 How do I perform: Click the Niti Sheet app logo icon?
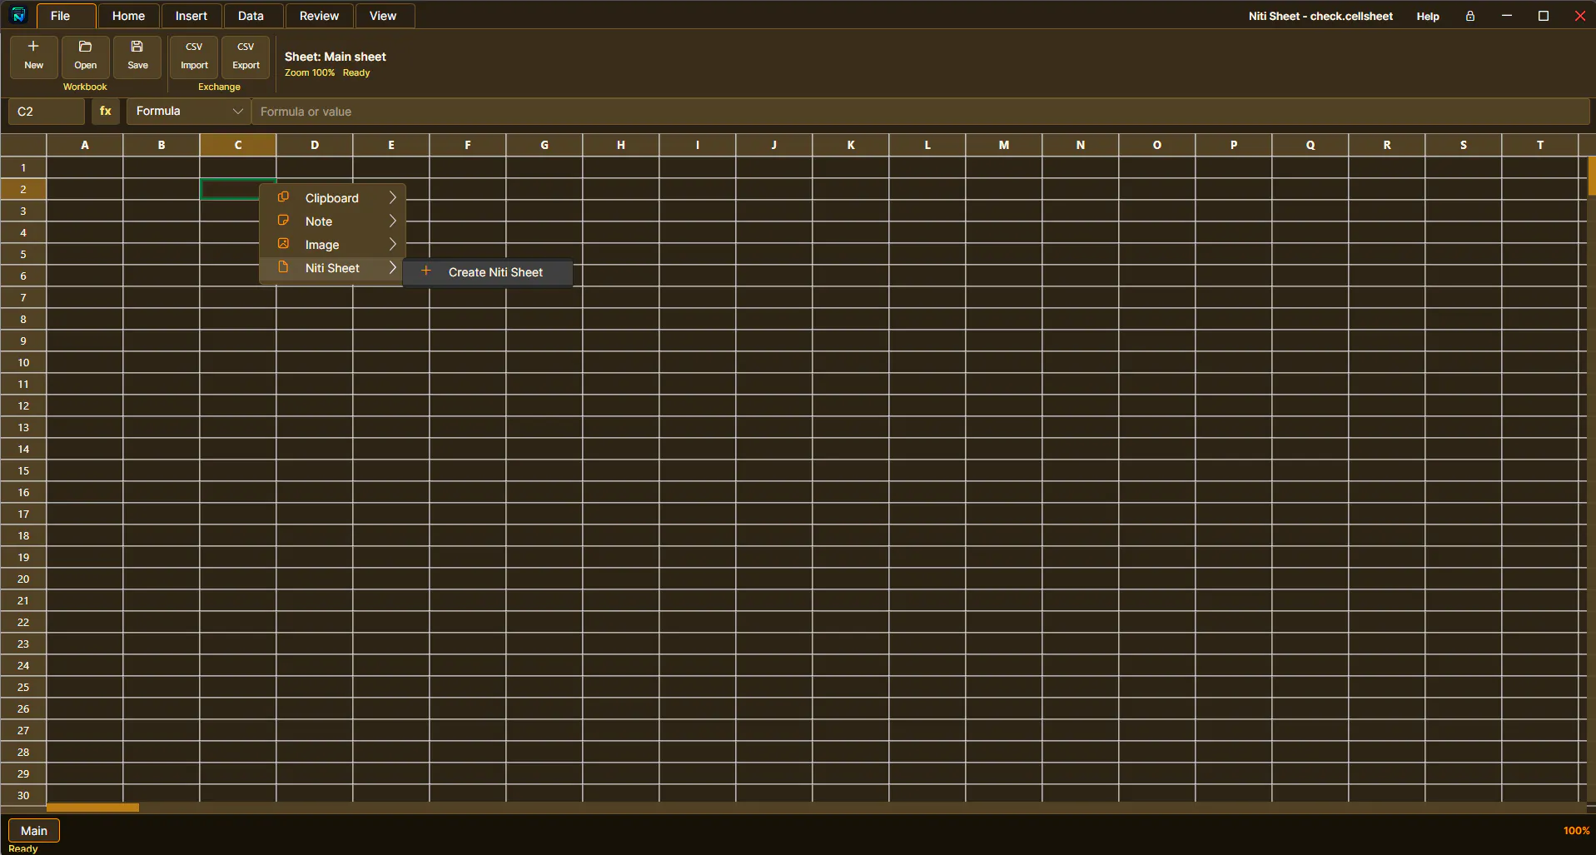(18, 15)
